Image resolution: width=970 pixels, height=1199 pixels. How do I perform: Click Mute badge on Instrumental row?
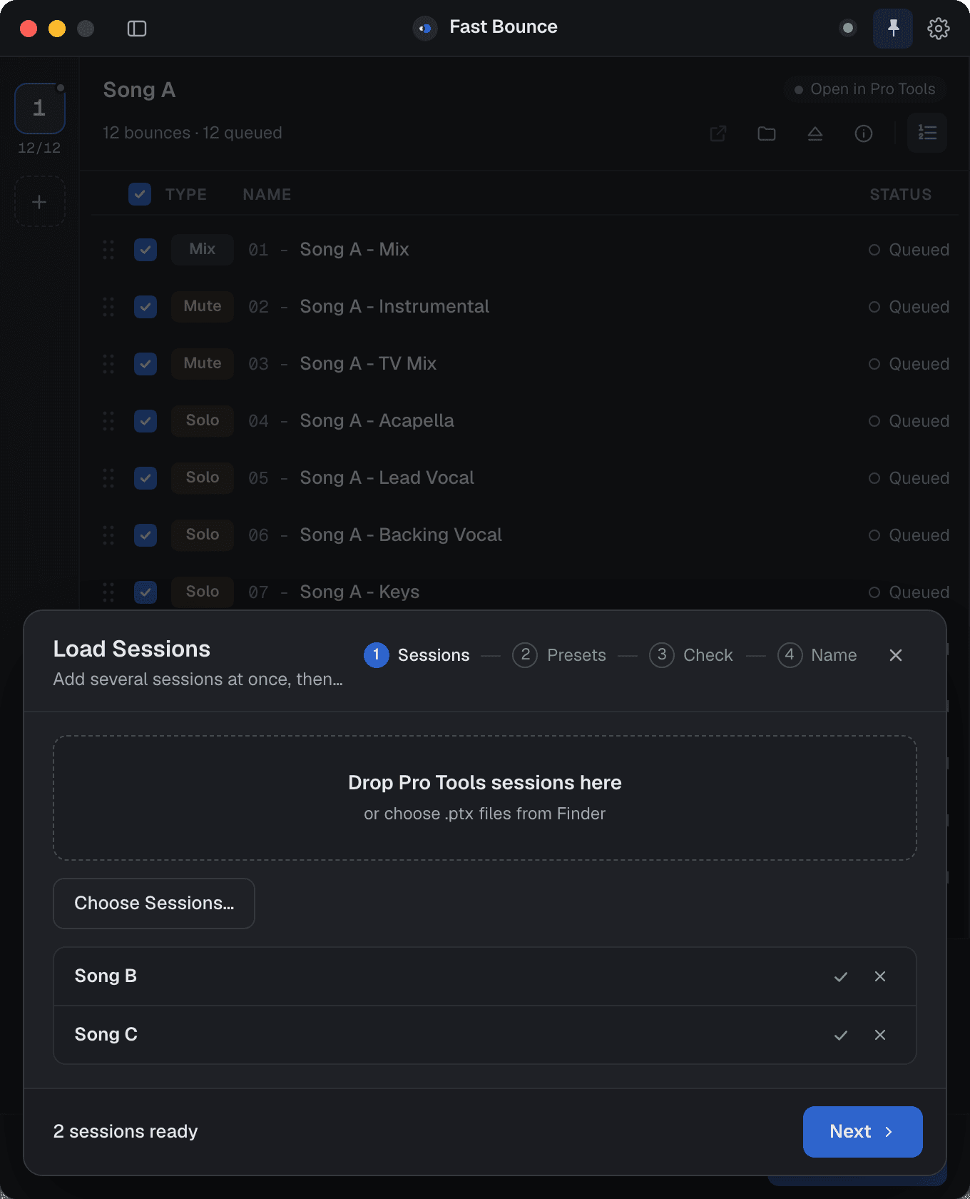click(203, 307)
